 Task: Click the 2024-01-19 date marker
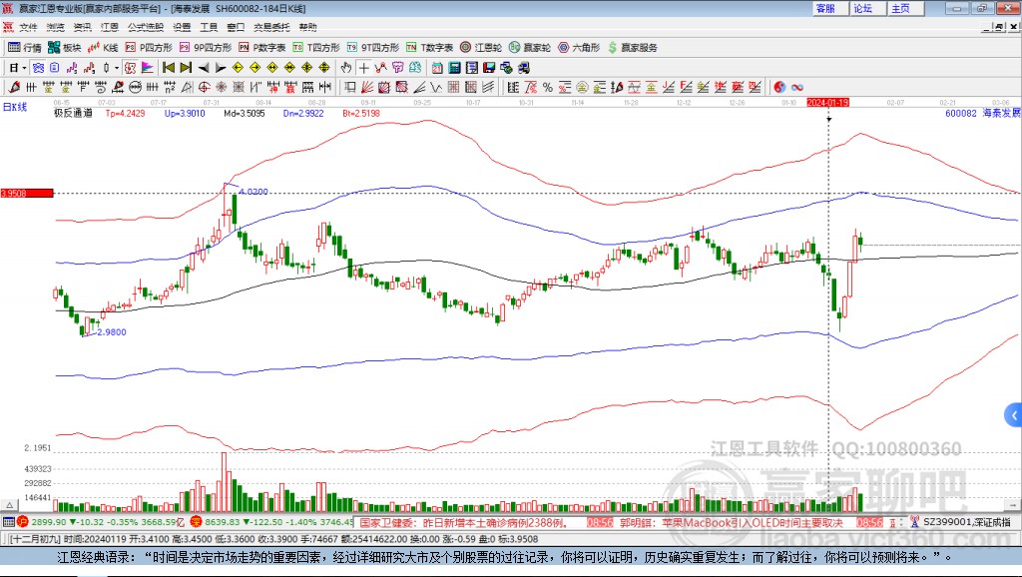827,103
